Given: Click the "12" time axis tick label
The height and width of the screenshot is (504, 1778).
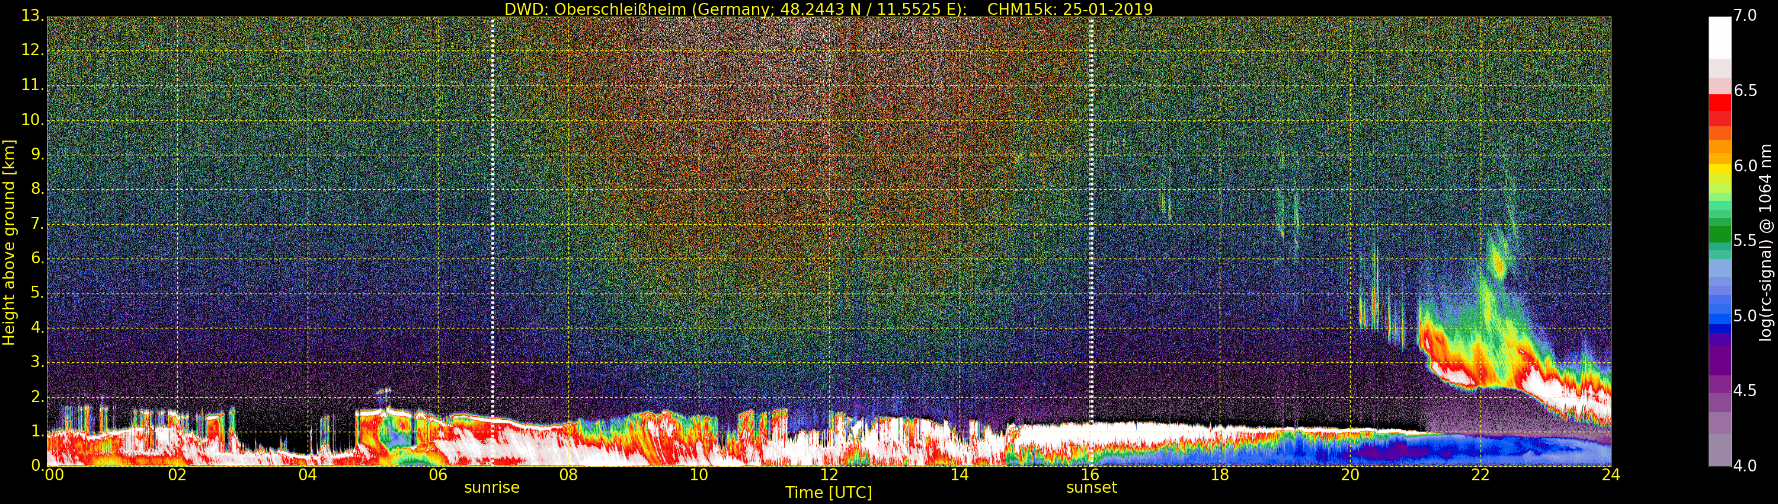Looking at the screenshot, I should click(x=829, y=475).
